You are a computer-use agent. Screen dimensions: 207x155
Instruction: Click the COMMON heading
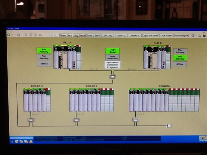(x=164, y=86)
